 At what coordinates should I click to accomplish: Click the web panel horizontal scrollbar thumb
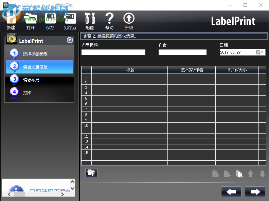[19, 194]
